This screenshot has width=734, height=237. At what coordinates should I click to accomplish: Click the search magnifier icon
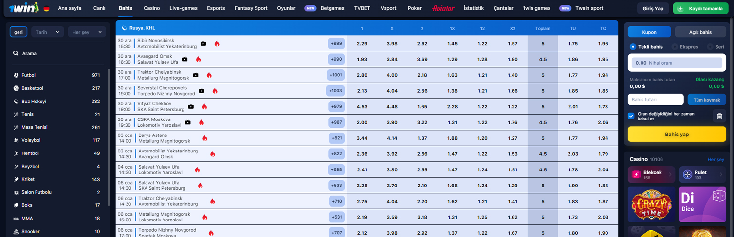pos(16,53)
